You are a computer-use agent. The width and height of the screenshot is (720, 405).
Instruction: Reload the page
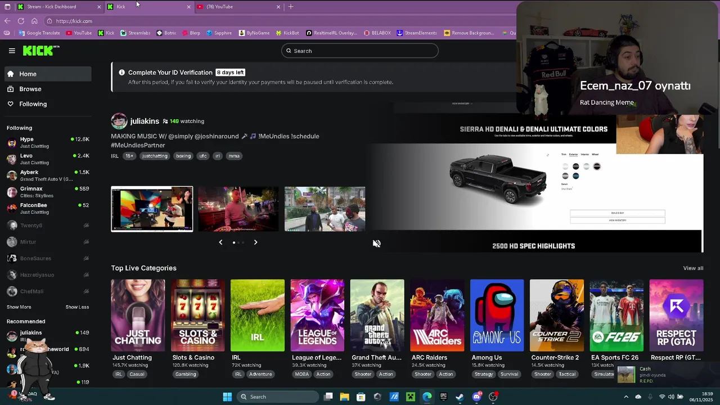[x=21, y=21]
